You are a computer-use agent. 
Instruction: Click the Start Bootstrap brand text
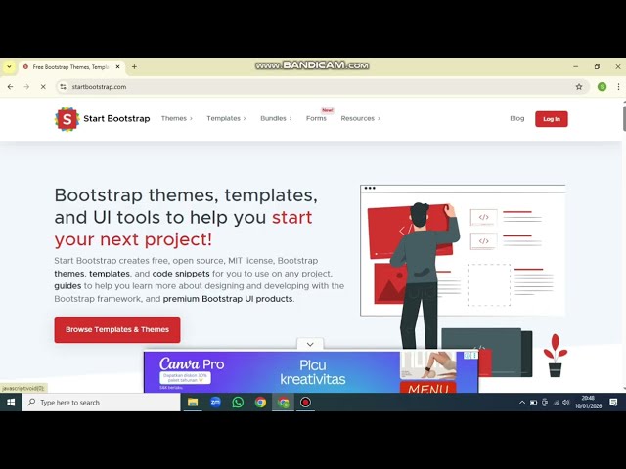click(116, 118)
